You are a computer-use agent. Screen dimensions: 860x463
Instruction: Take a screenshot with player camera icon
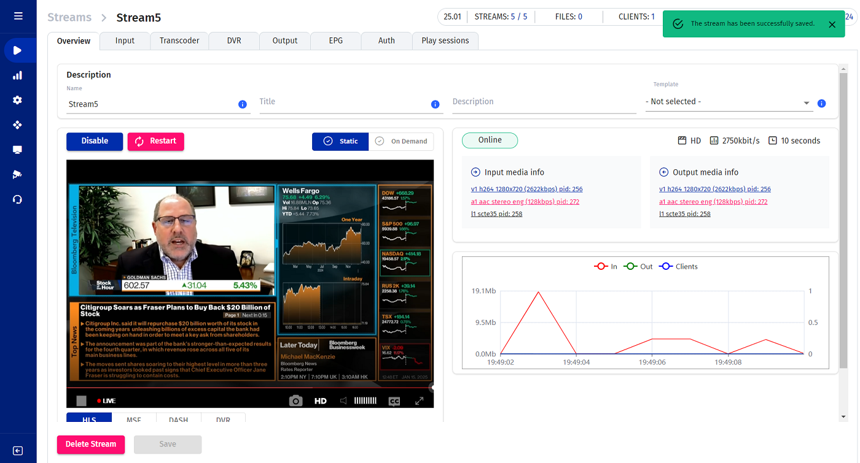click(296, 401)
